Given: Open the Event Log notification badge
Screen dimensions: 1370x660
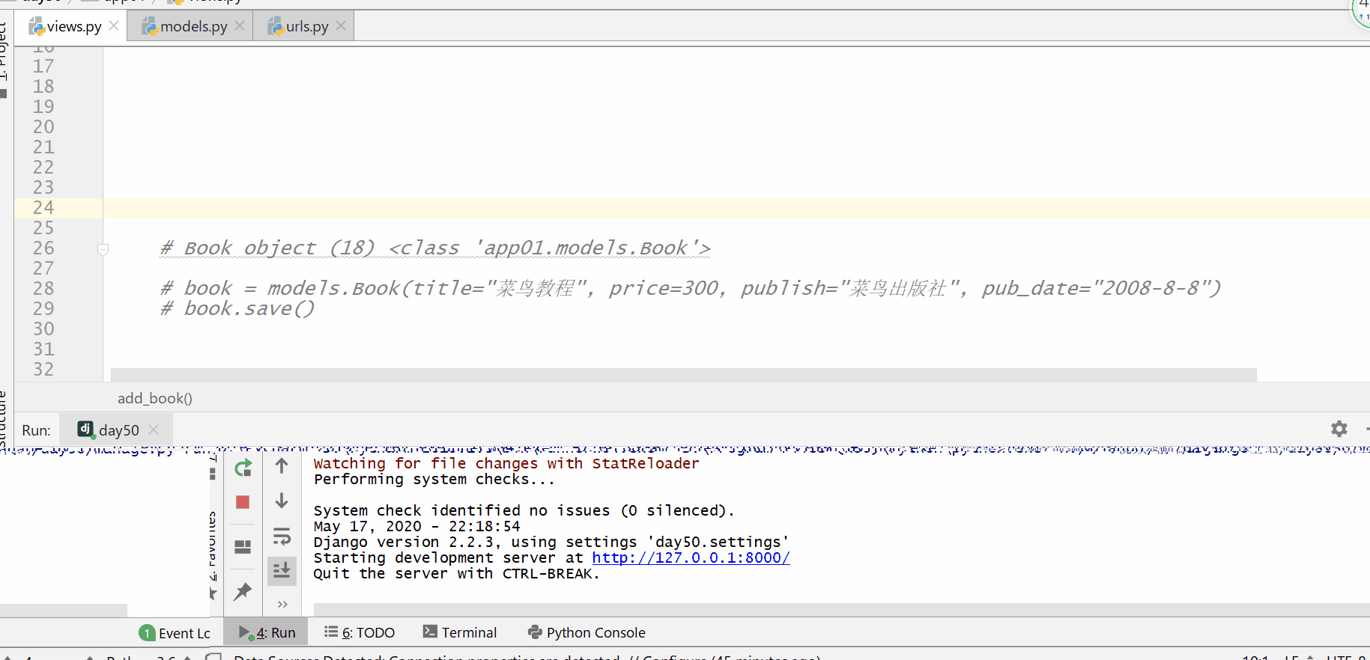Looking at the screenshot, I should [x=148, y=633].
